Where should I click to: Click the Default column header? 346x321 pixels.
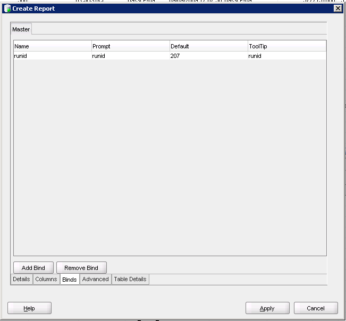[x=209, y=46]
